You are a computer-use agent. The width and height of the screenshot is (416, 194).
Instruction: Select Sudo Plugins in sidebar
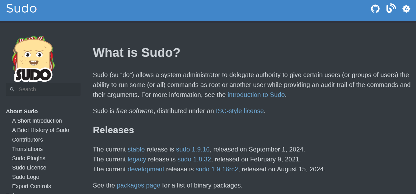click(x=29, y=158)
